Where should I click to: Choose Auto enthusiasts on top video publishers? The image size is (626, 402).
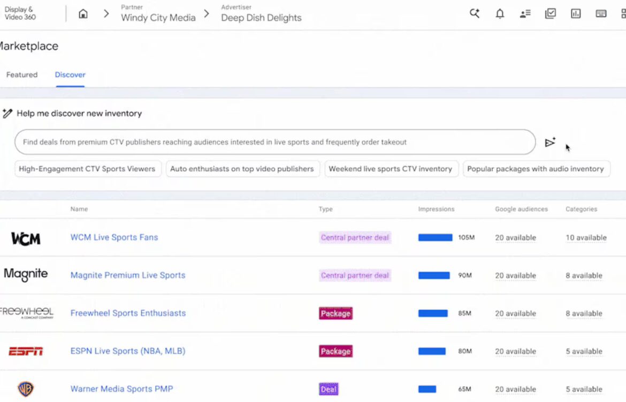(242, 169)
